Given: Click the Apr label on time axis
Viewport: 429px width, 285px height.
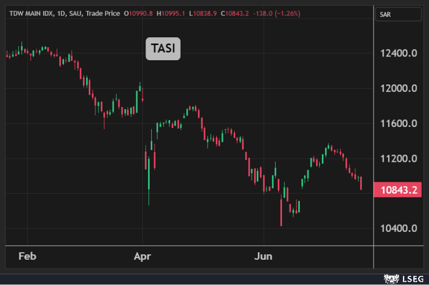Looking at the screenshot, I should click(x=143, y=256).
